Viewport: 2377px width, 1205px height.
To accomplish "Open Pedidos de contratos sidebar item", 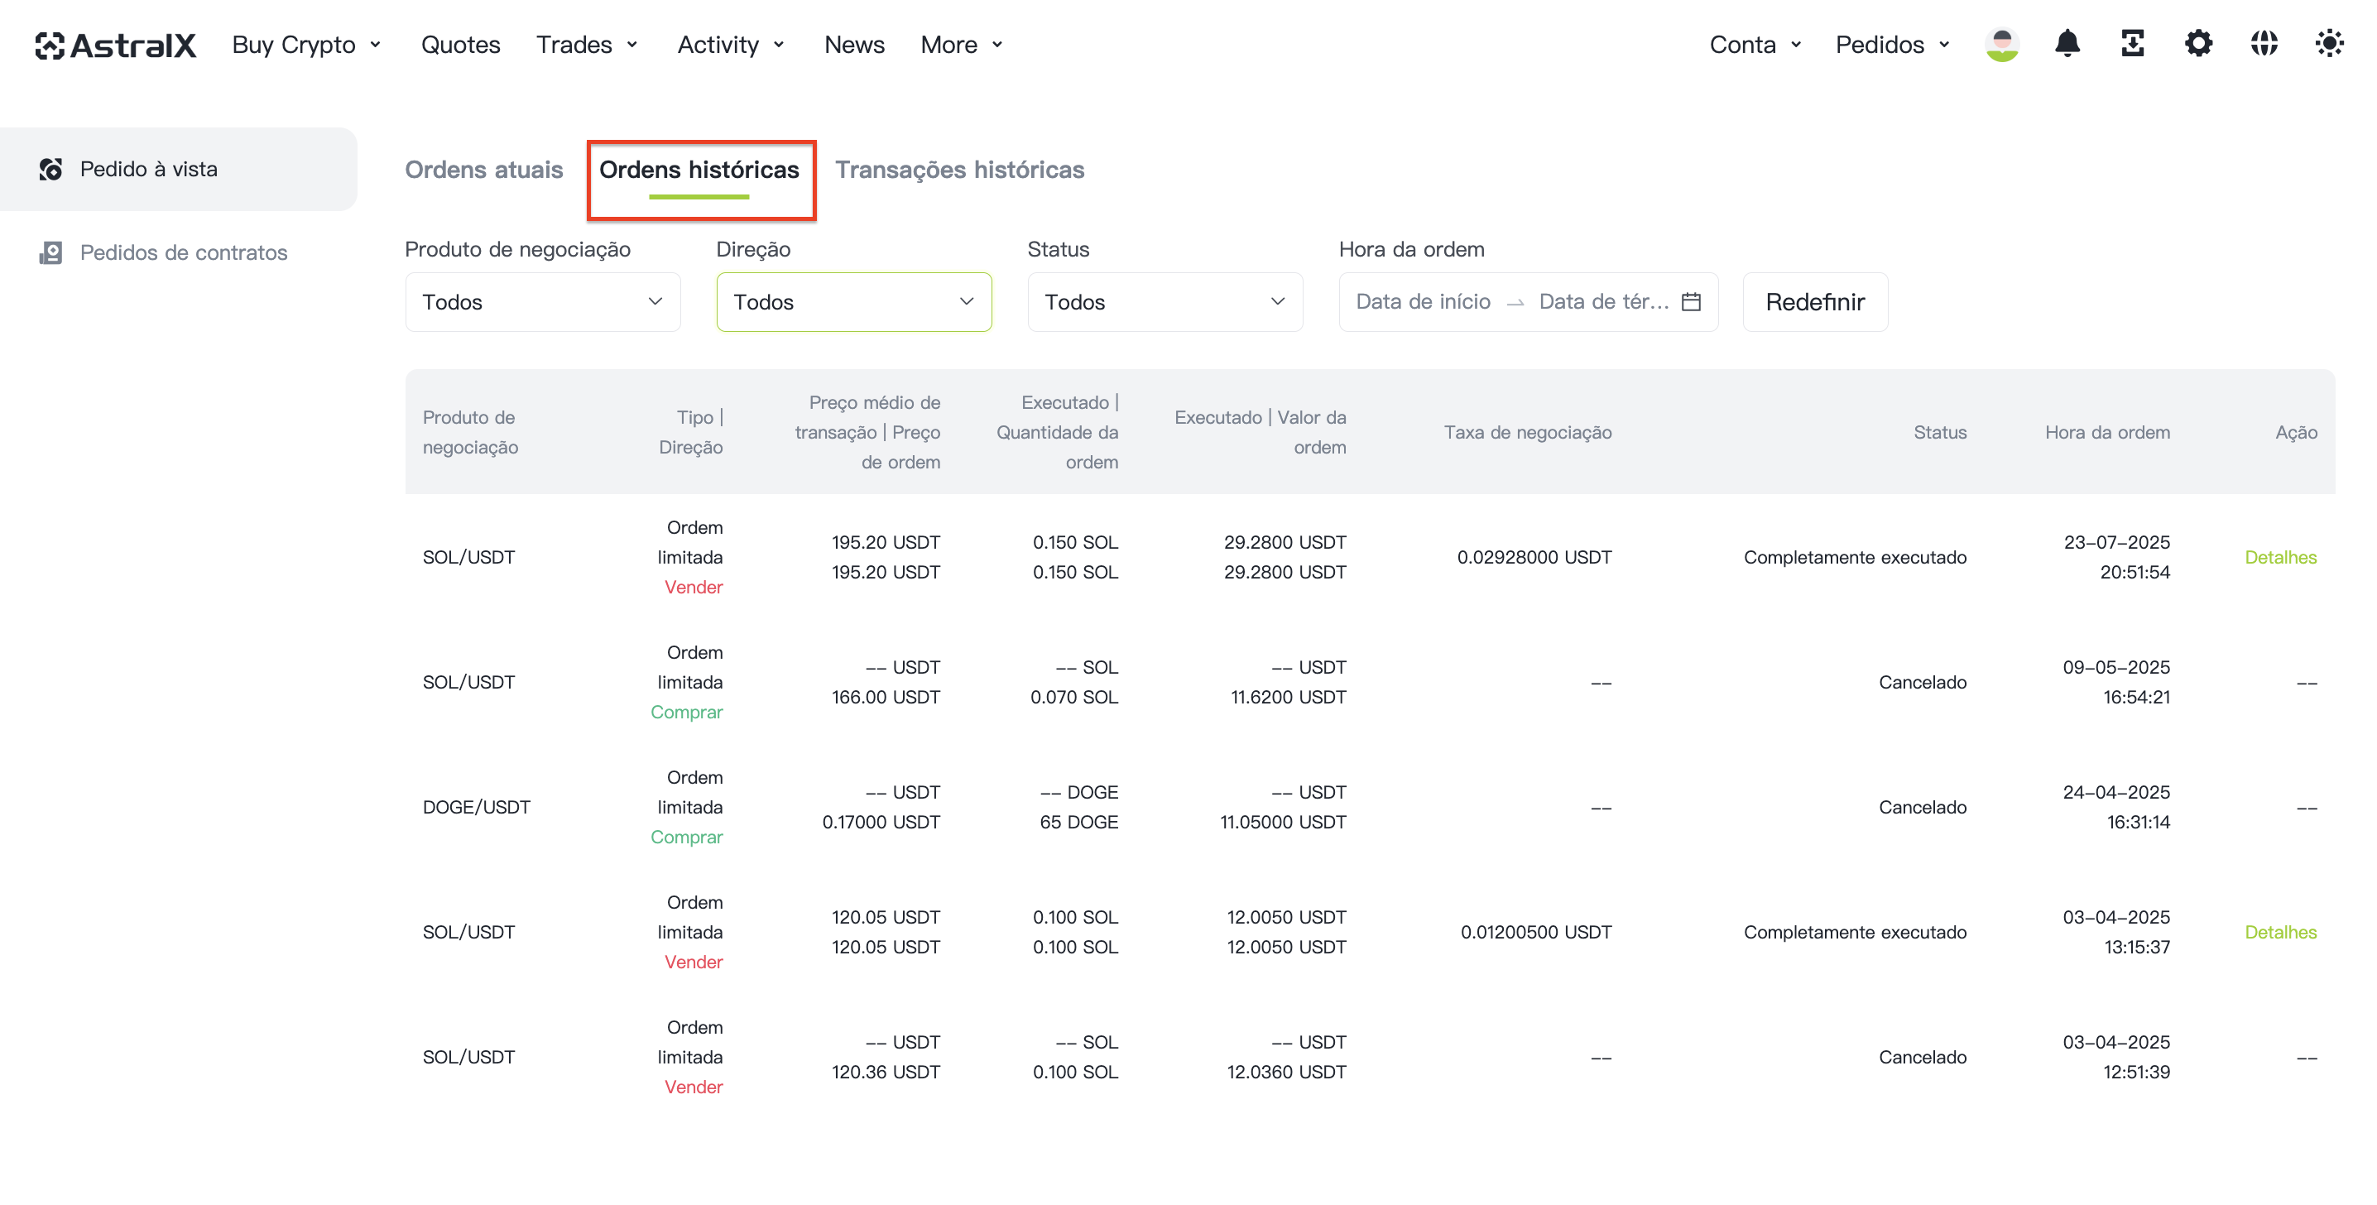I will point(163,252).
